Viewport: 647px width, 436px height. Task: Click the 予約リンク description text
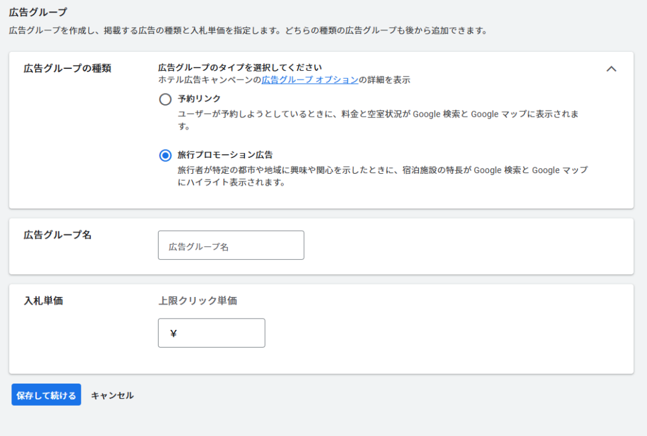tap(378, 120)
